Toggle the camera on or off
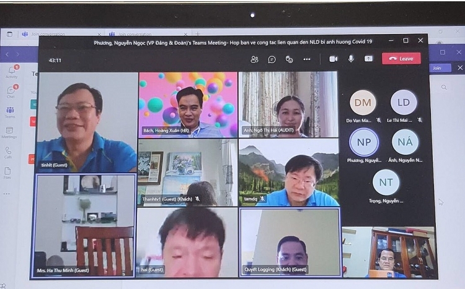The image size is (465, 289). (x=333, y=59)
